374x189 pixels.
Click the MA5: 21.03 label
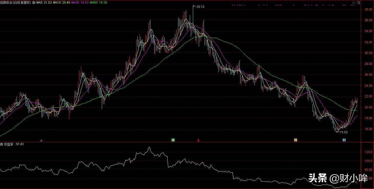(x=43, y=2)
